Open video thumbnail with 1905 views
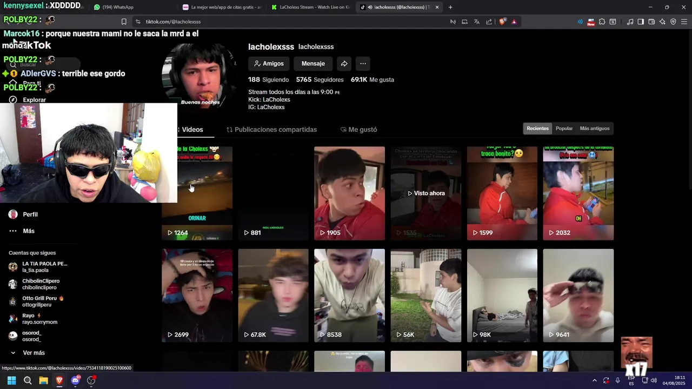This screenshot has width=692, height=389. pyautogui.click(x=349, y=193)
